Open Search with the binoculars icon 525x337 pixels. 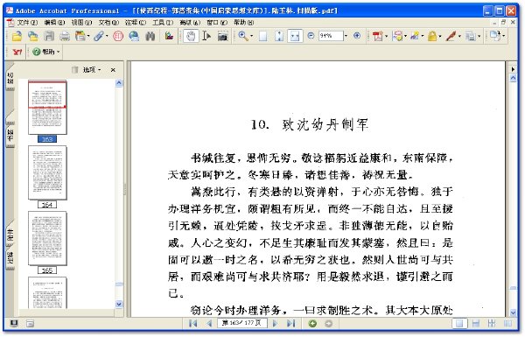click(x=150, y=36)
